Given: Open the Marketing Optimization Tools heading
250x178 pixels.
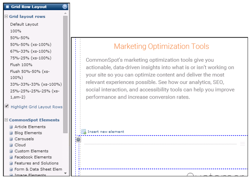Looking at the screenshot, I should (161, 46).
